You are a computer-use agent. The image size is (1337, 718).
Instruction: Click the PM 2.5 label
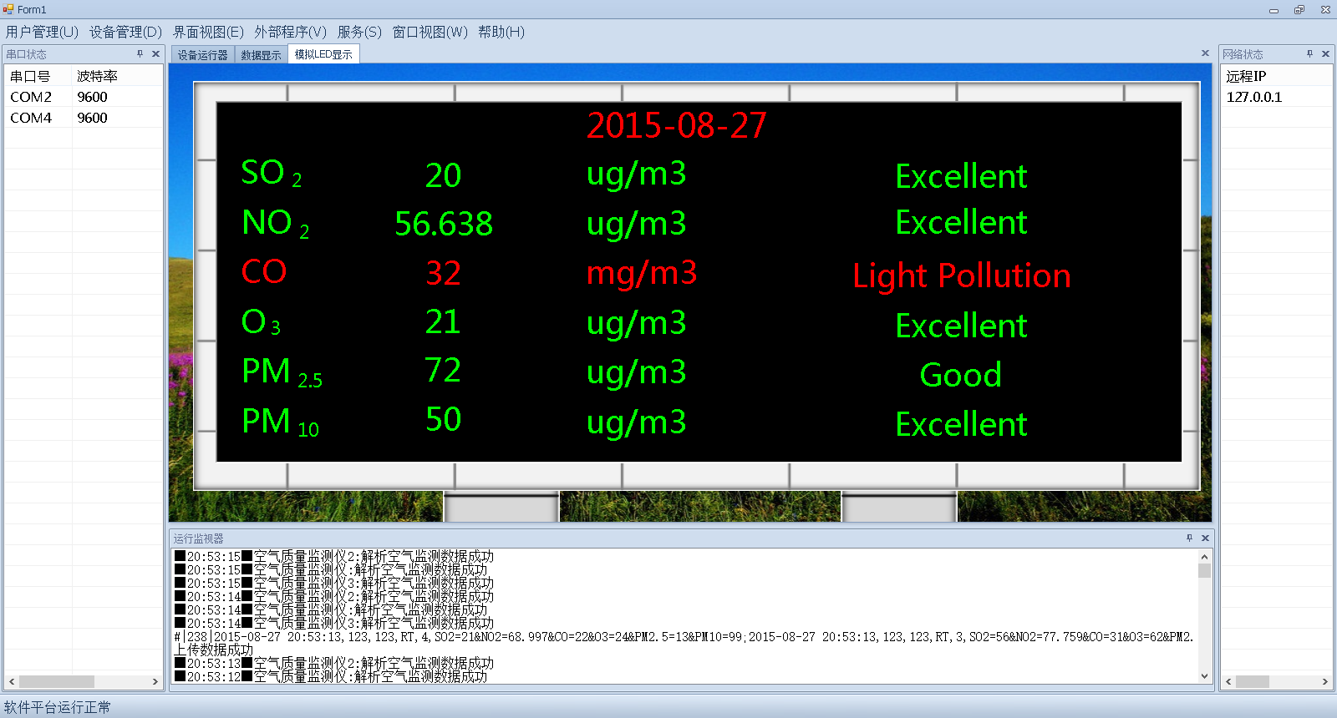point(282,372)
